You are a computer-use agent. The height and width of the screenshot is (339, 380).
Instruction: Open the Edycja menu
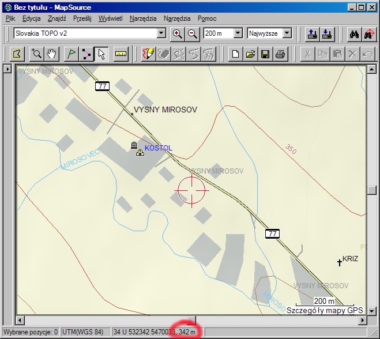click(x=32, y=18)
